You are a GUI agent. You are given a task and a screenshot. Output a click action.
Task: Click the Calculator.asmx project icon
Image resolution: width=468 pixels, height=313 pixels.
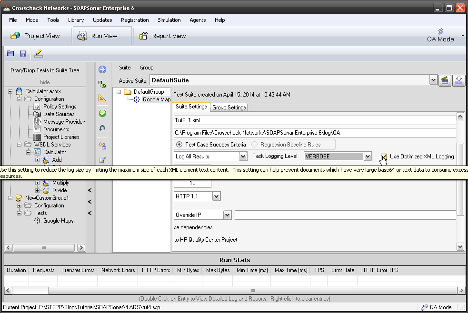[19, 91]
